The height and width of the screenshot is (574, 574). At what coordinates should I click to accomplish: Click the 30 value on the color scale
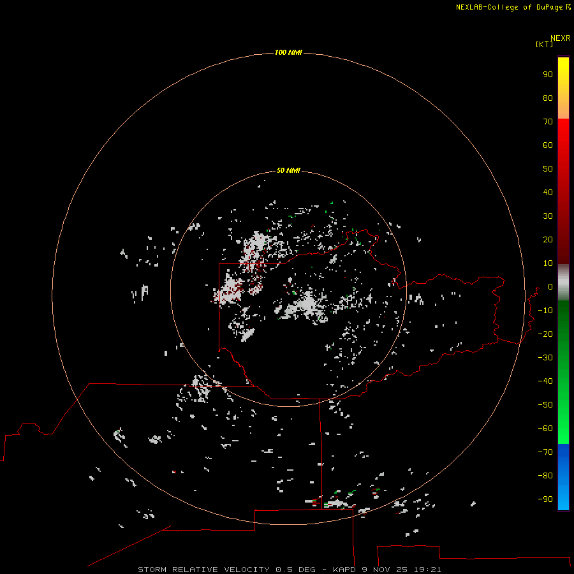click(548, 216)
